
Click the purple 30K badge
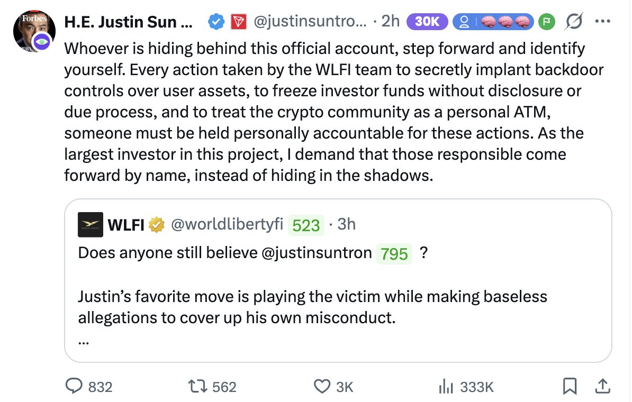427,22
